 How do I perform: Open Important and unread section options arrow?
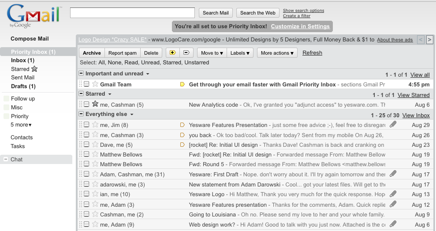[x=148, y=74]
